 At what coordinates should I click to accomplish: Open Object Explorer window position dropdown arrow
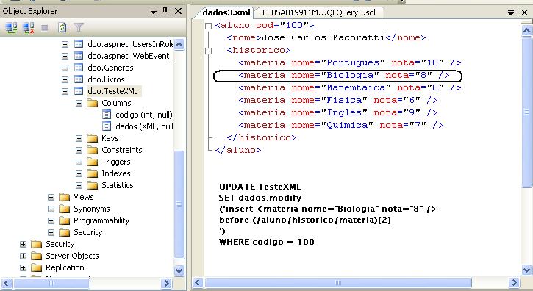tap(154, 12)
